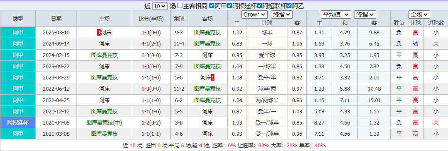Click the handicap value 一球
The height and width of the screenshot is (151, 448).
click(x=267, y=44)
